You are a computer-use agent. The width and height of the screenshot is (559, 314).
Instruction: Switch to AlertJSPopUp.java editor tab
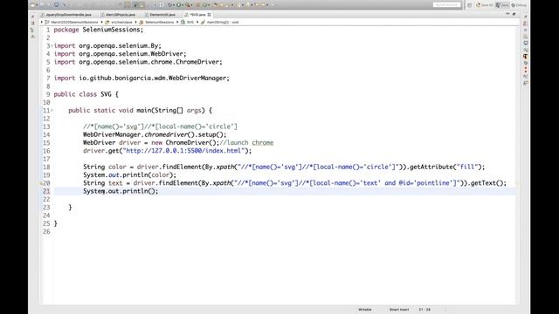pyautogui.click(x=118, y=15)
